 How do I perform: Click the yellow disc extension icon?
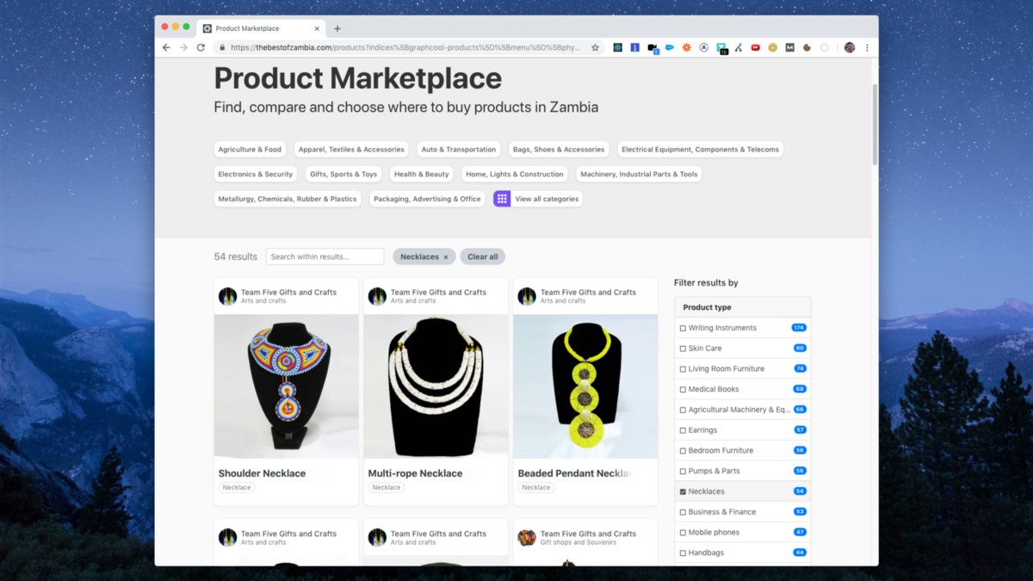tap(772, 48)
